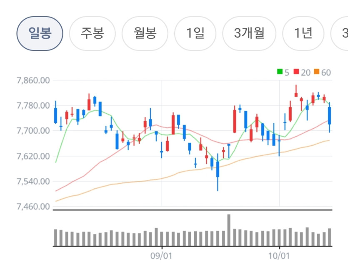This screenshot has width=348, height=264.
Task: Select the 3개월 period tab
Action: (249, 33)
